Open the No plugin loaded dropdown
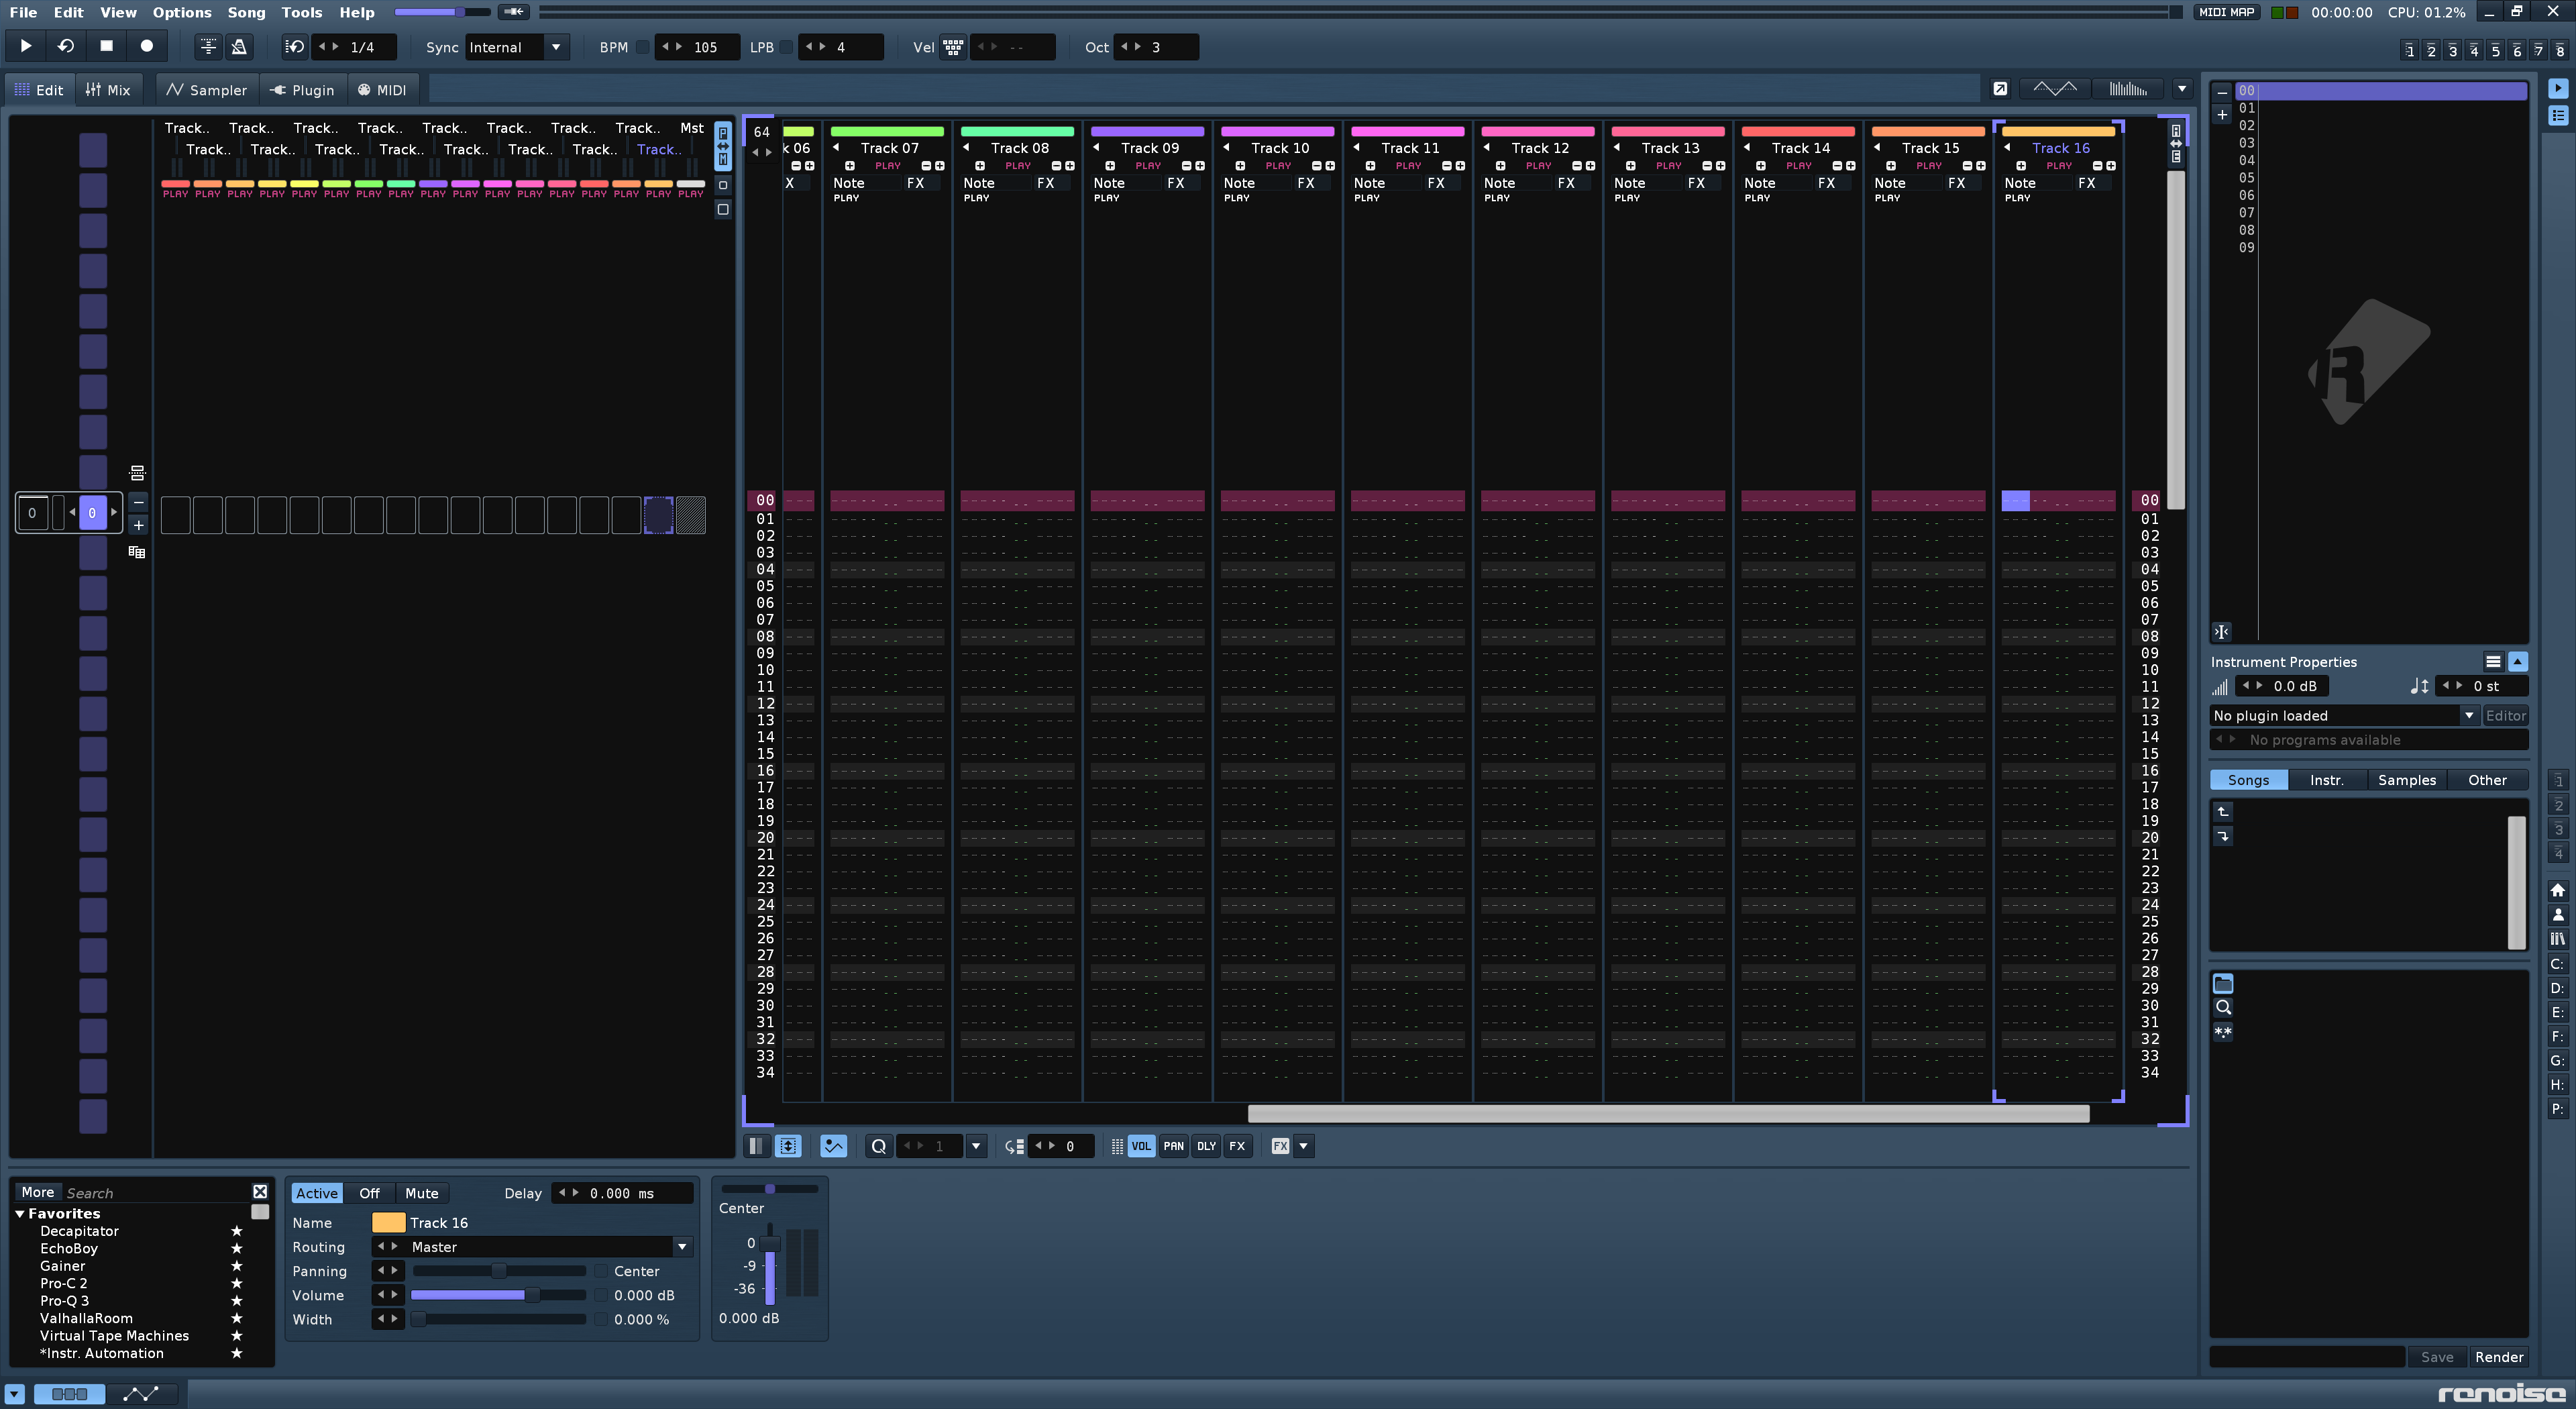 coord(2344,715)
